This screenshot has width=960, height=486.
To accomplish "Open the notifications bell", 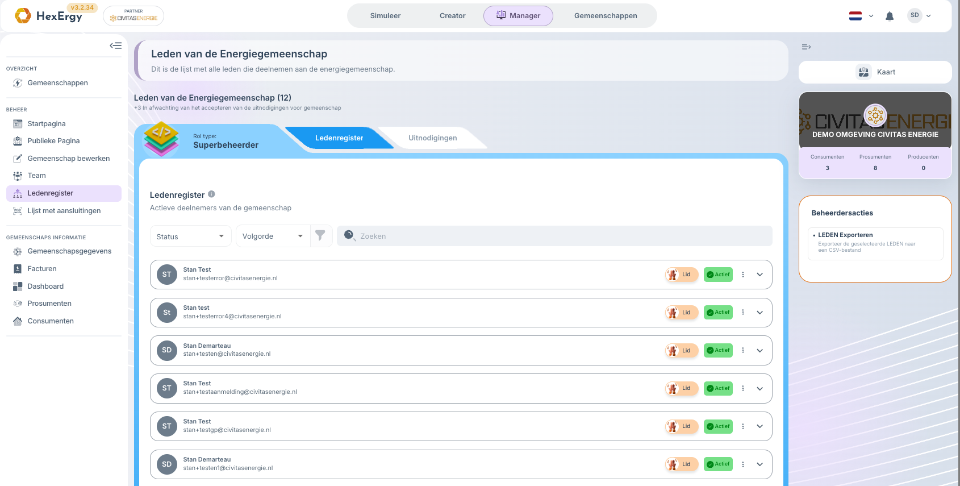I will click(x=890, y=16).
